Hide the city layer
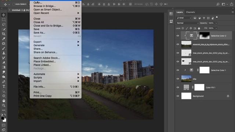235x132 pixels. click(x=178, y=79)
